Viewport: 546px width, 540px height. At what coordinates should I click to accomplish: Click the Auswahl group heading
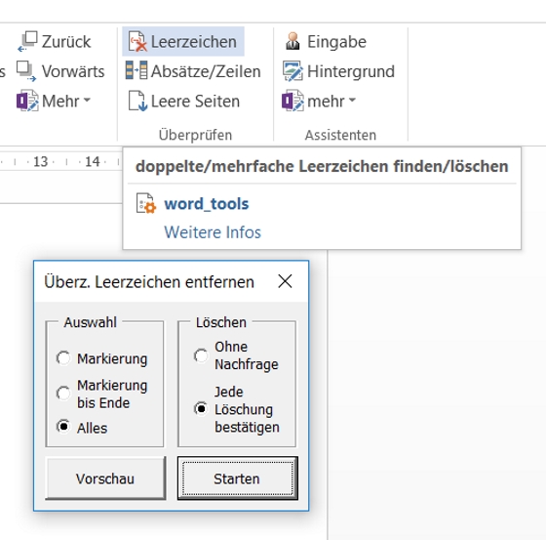click(90, 322)
